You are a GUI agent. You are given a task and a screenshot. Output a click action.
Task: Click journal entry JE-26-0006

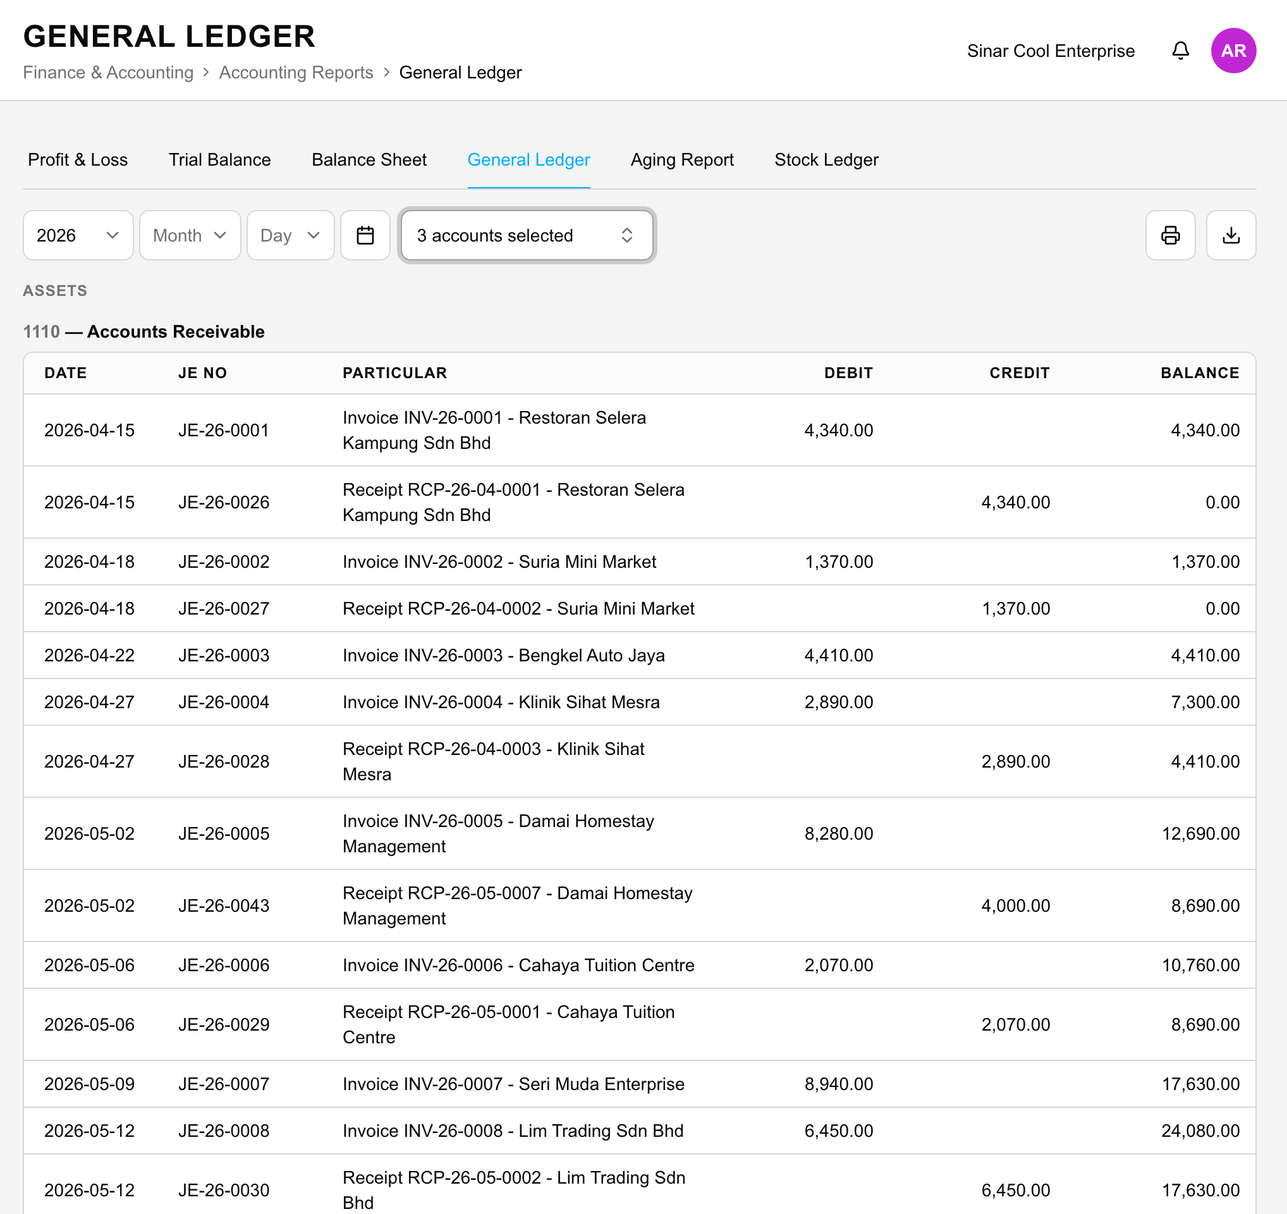pyautogui.click(x=223, y=966)
